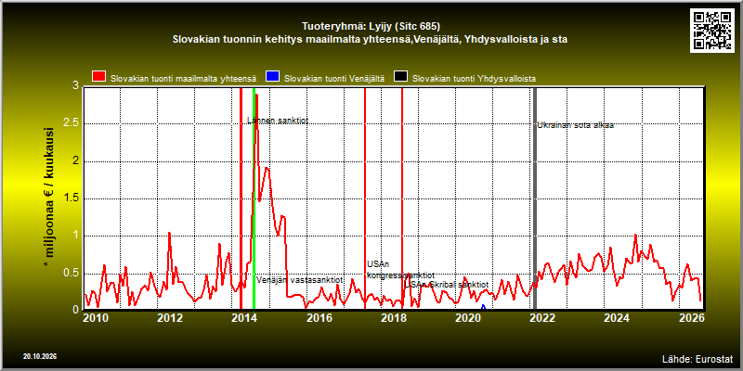The image size is (743, 371).
Task: Click the x-axis year label 2012
Action: tap(170, 317)
